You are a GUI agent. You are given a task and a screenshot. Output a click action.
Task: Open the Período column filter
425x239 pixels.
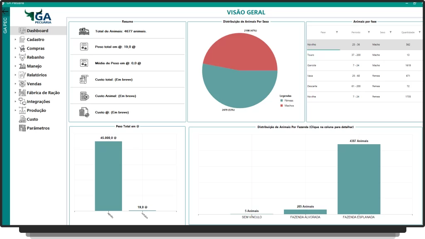tap(369, 32)
